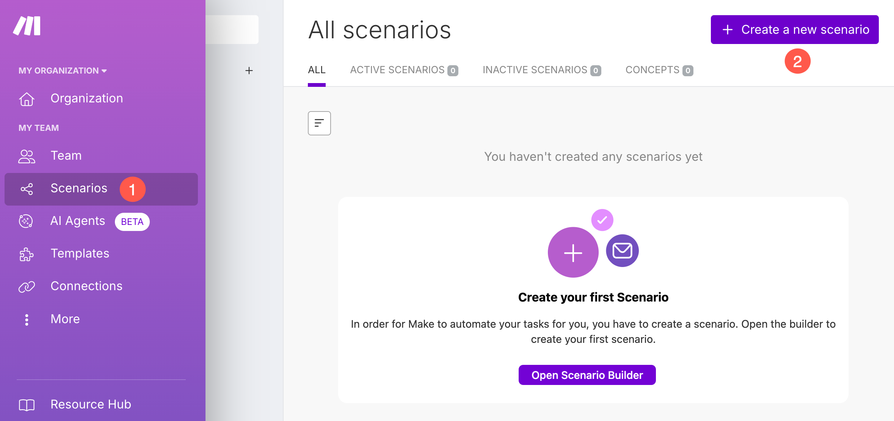Switch to Inactive Scenarios tab

(x=542, y=70)
